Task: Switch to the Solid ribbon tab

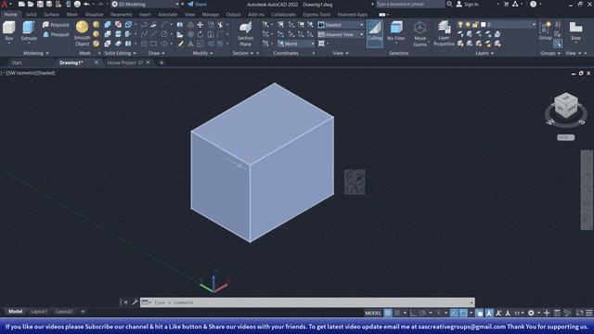Action: click(x=31, y=15)
